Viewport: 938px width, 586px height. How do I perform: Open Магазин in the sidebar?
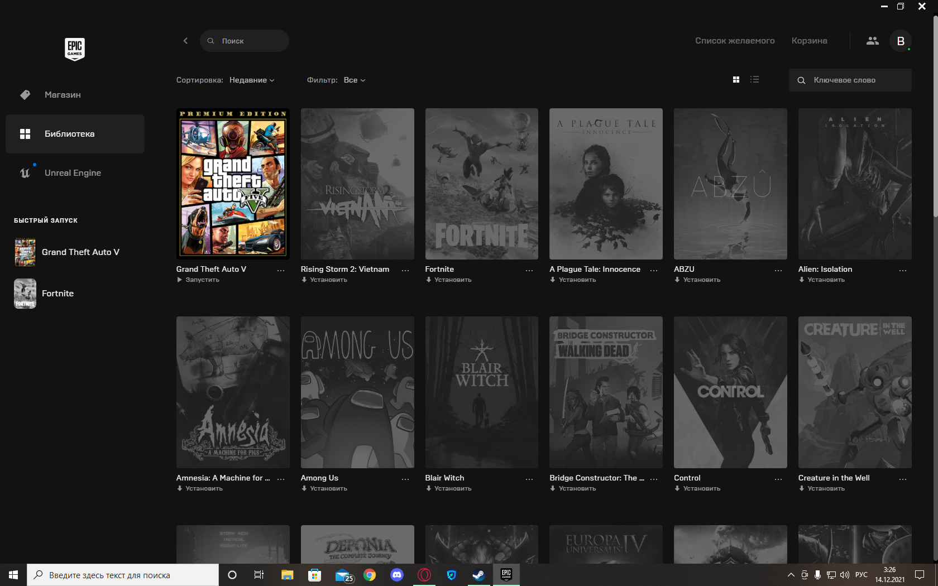[x=75, y=95]
